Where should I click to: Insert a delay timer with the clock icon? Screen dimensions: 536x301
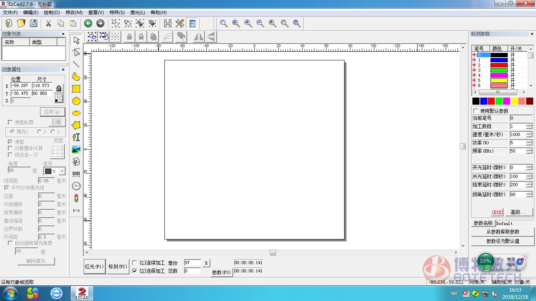pos(76,186)
